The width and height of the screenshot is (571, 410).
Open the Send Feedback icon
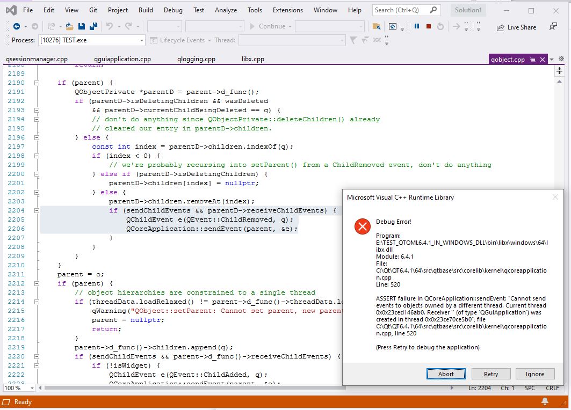553,26
